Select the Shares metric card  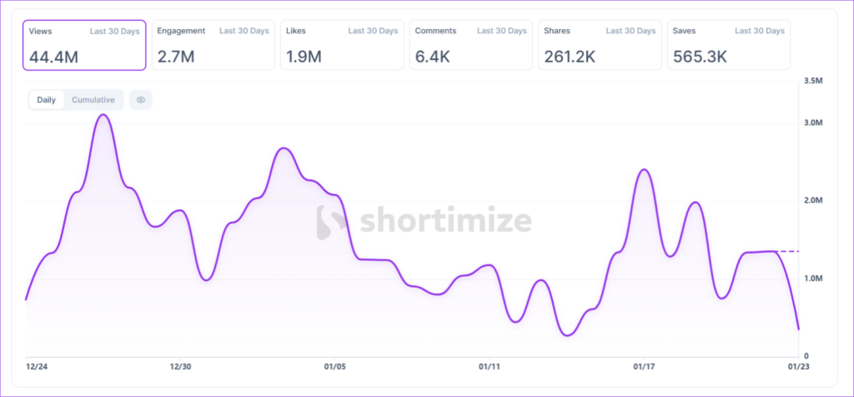point(600,45)
